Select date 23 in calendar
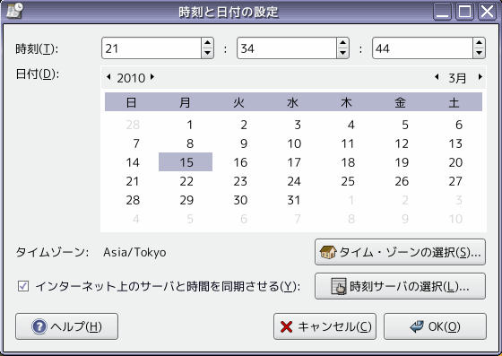The width and height of the screenshot is (502, 356). click(240, 181)
